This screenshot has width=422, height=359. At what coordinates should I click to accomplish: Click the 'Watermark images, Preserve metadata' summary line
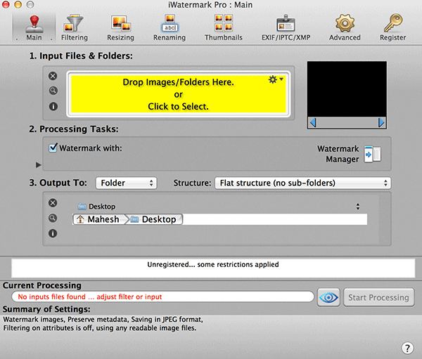(103, 320)
